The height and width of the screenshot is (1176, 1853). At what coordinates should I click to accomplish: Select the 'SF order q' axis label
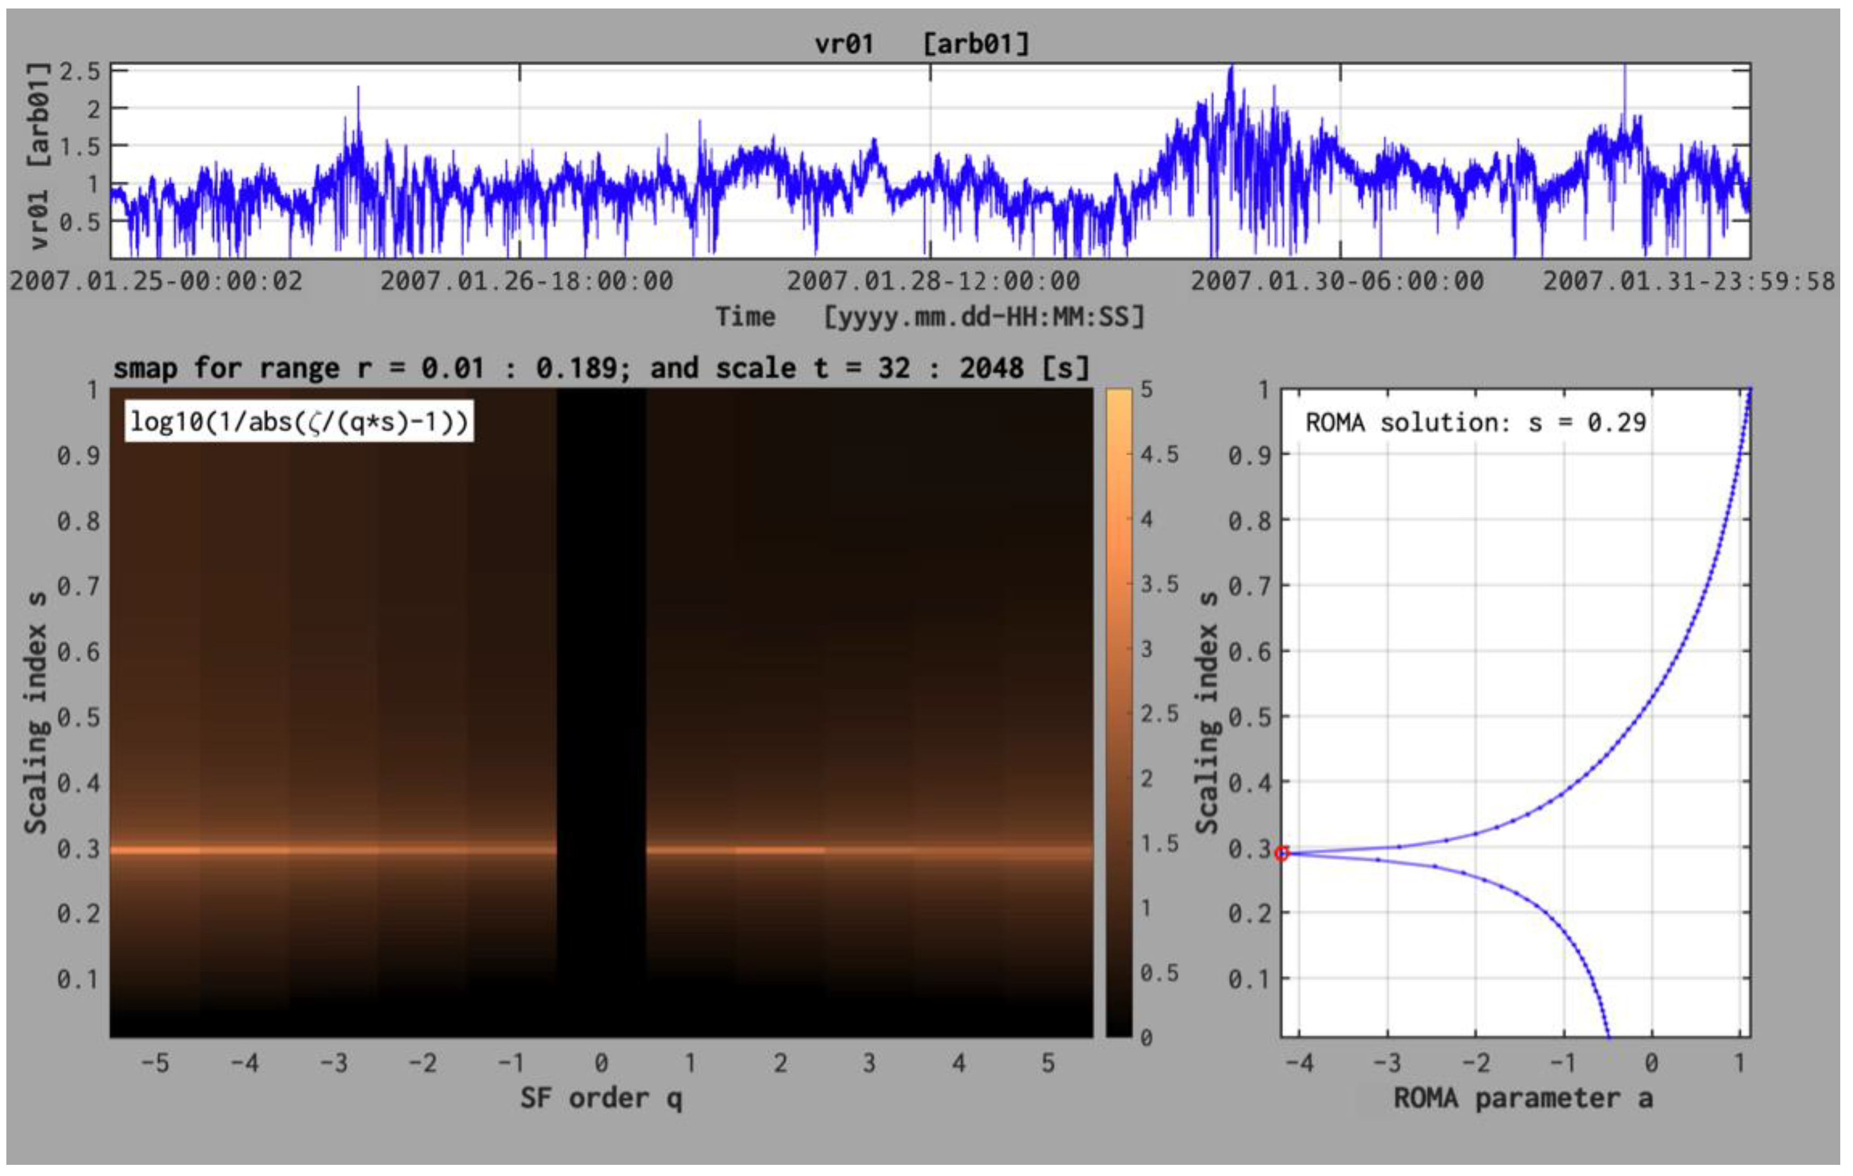601,1097
